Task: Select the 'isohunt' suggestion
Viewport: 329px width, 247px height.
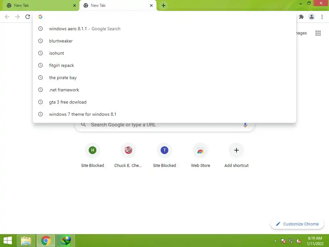Action: pyautogui.click(x=164, y=53)
